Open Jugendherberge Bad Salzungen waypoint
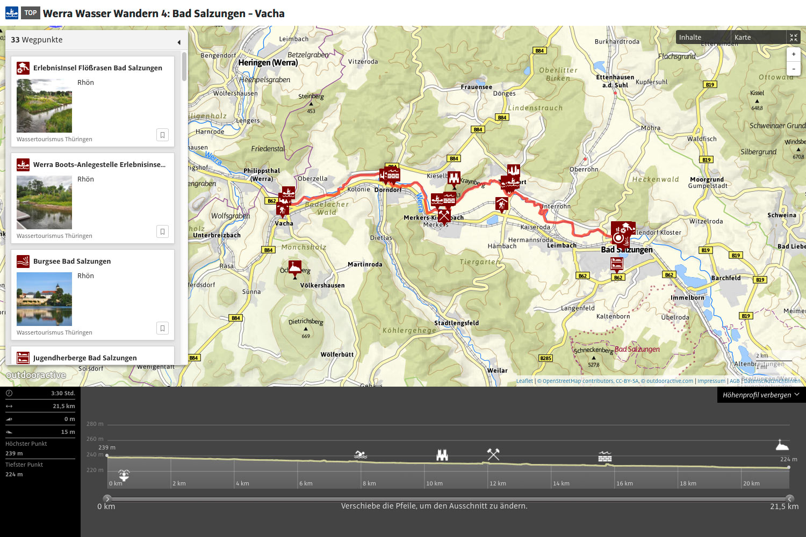 point(85,358)
